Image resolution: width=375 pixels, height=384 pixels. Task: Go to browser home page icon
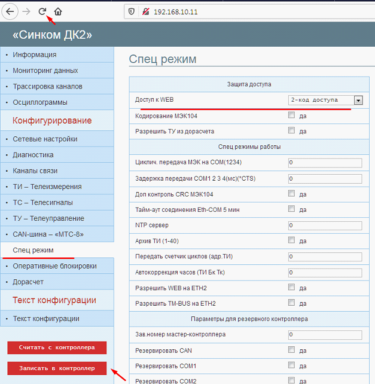(58, 11)
